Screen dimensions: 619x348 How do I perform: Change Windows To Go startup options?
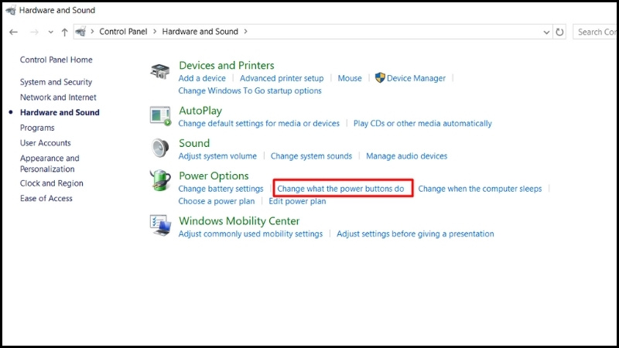click(x=250, y=90)
